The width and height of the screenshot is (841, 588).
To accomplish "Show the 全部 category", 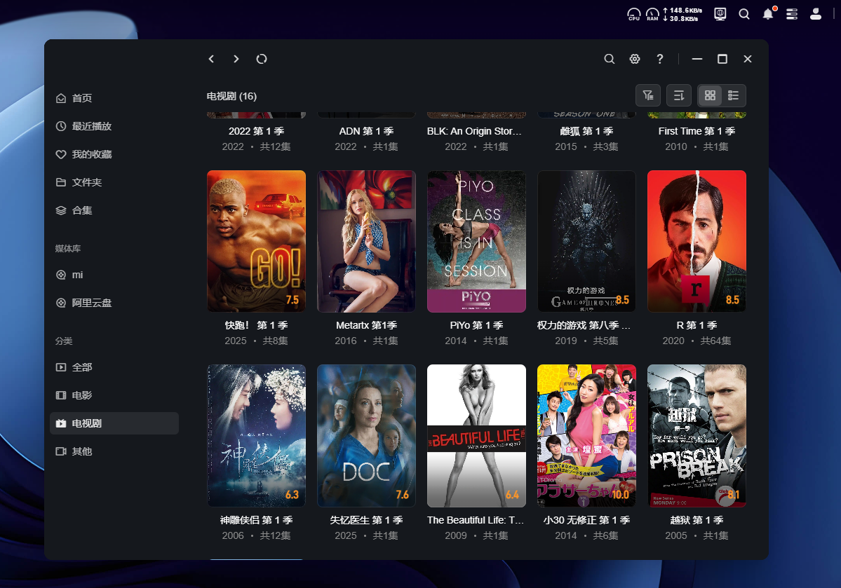I will (114, 367).
